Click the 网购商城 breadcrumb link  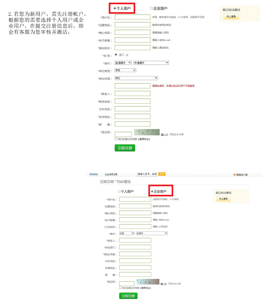[x=94, y=174]
